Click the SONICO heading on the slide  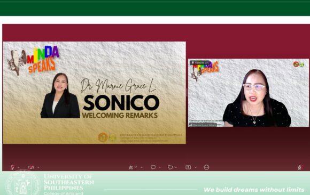click(x=121, y=103)
